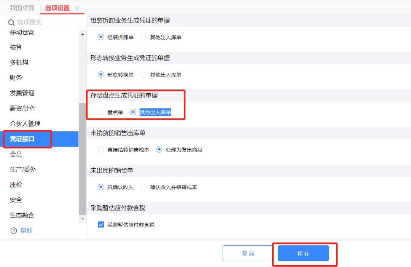
Task: Select the 选项设置 tab
Action: pos(57,8)
